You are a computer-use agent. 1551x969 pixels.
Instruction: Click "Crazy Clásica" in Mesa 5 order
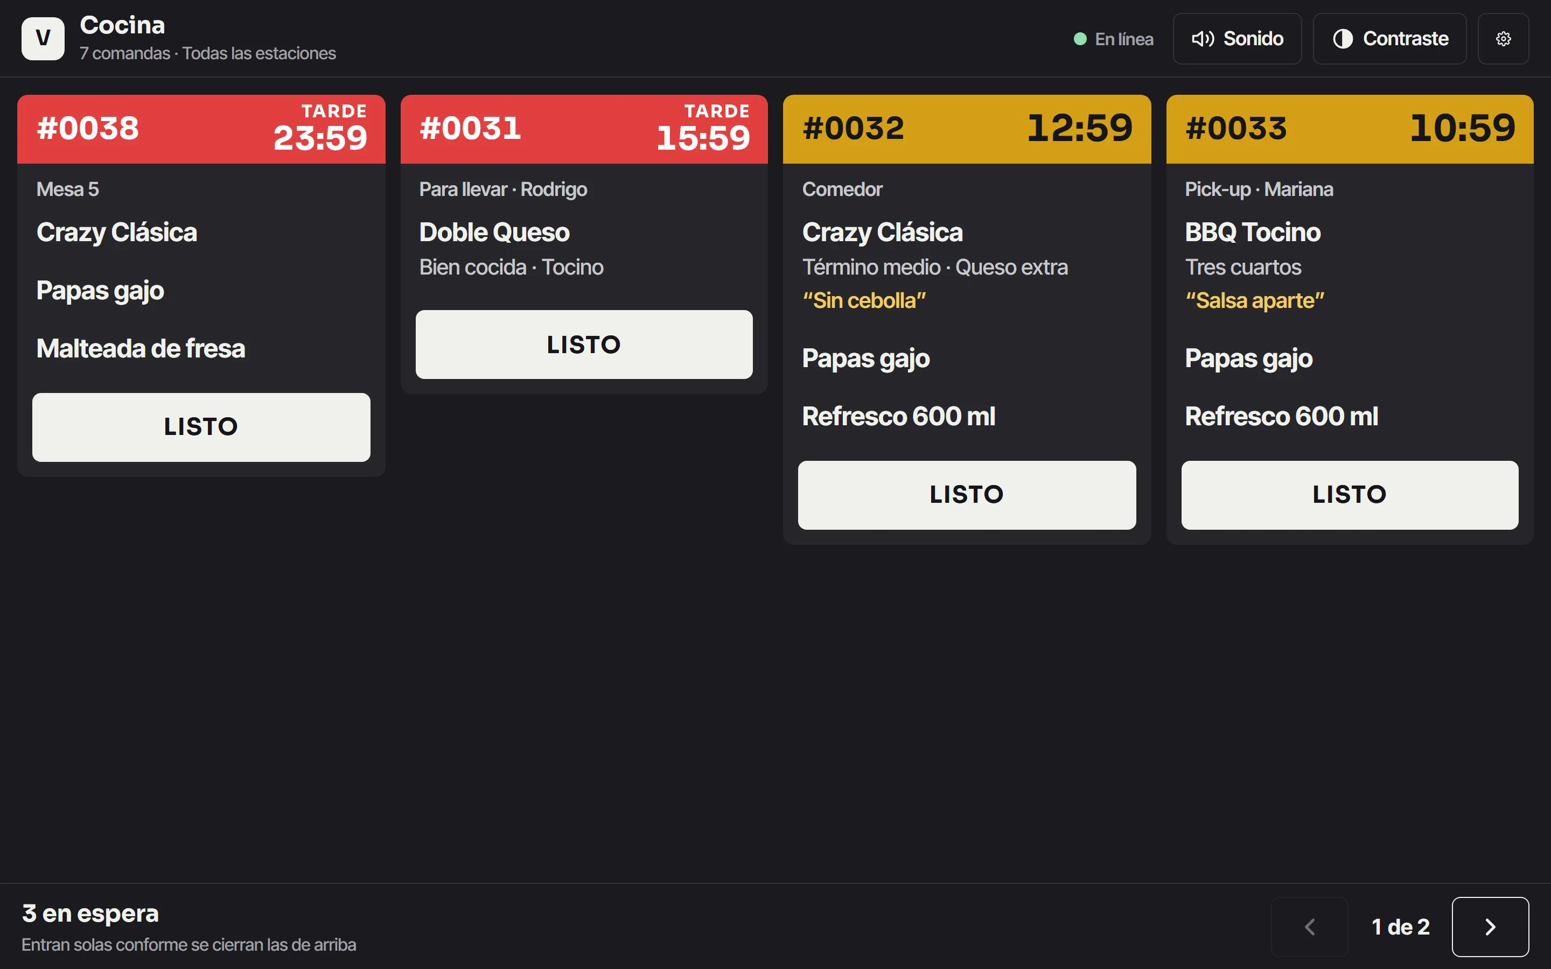click(x=117, y=233)
